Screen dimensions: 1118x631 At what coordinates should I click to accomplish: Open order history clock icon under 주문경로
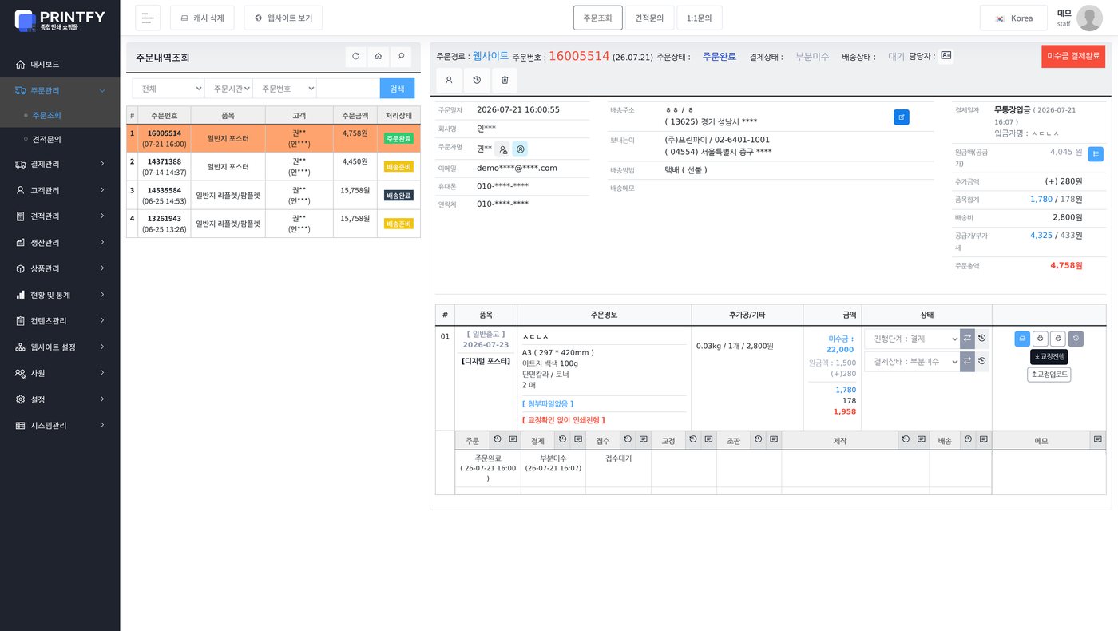[477, 80]
